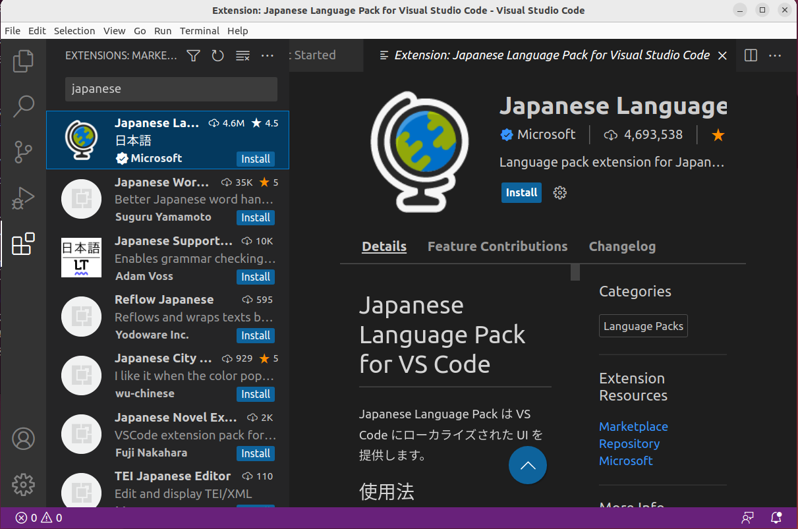Open the Accounts icon in the activity bar
The image size is (798, 529).
tap(24, 438)
